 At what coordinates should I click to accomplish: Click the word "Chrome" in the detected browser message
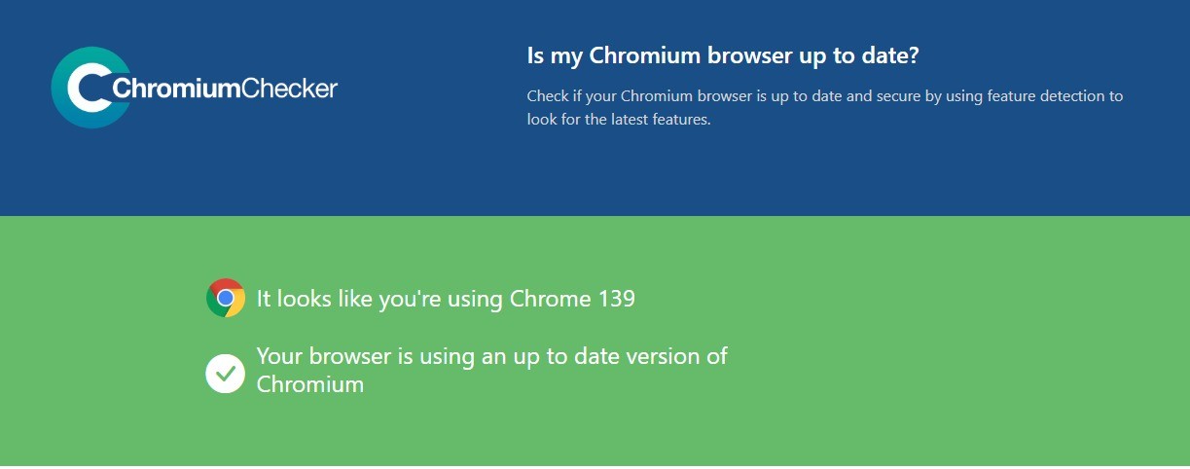(x=550, y=299)
